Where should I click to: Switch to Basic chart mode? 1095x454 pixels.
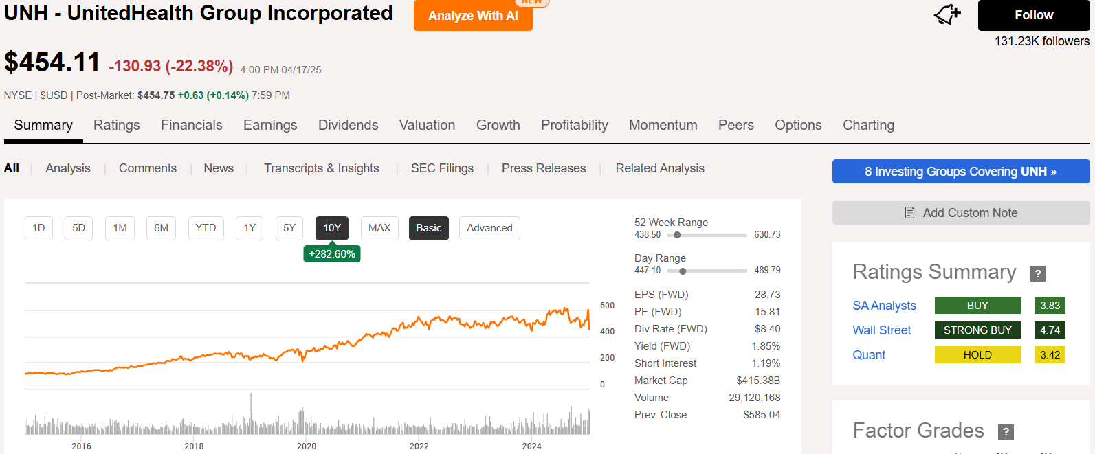[429, 228]
